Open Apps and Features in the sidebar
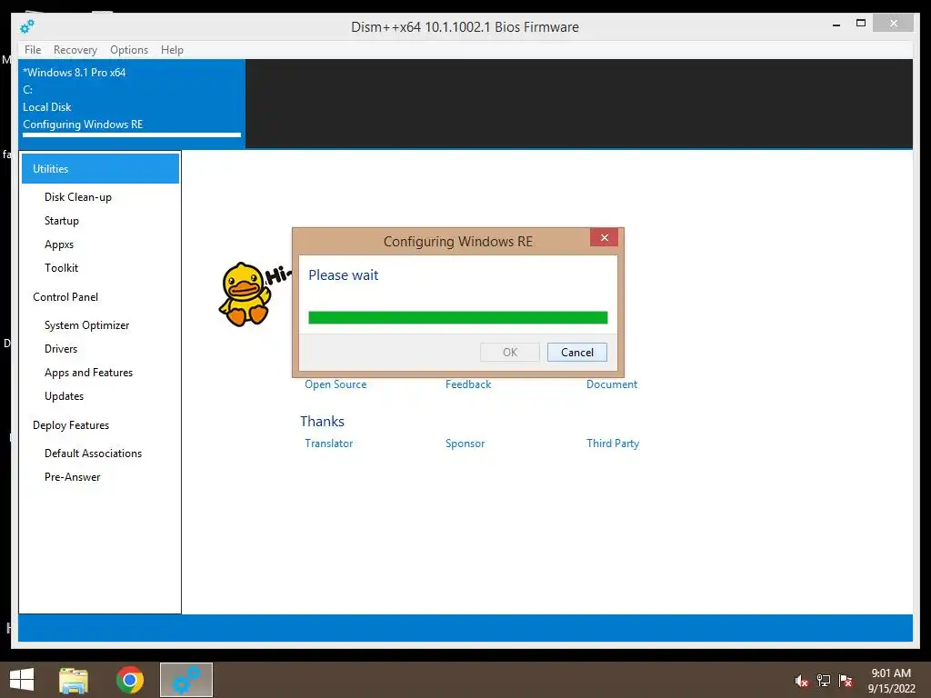Viewport: 931px width, 698px height. point(88,373)
